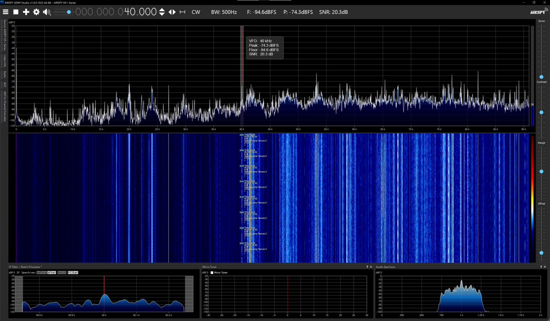Viewport: 550px width, 321px height.
Task: Click the color gradient bar beside waterfall
Action: pyautogui.click(x=533, y=198)
